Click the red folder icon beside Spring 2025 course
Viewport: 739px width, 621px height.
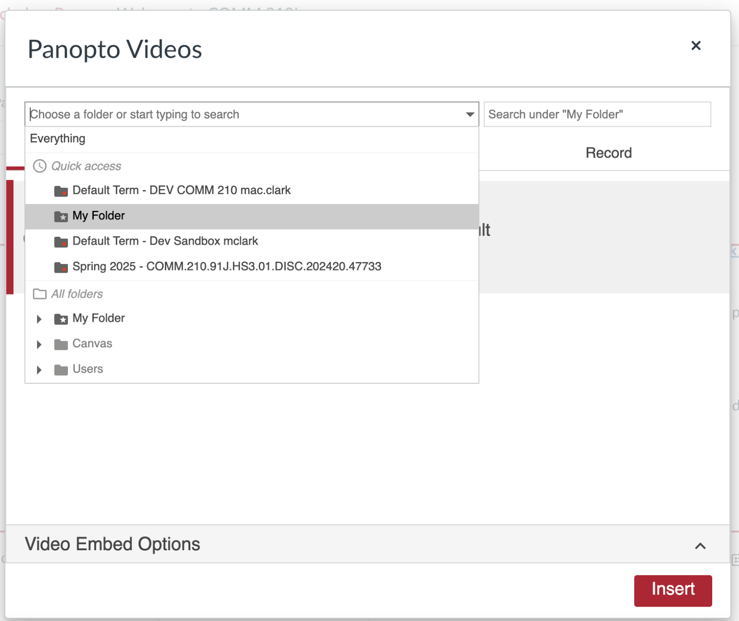point(62,266)
